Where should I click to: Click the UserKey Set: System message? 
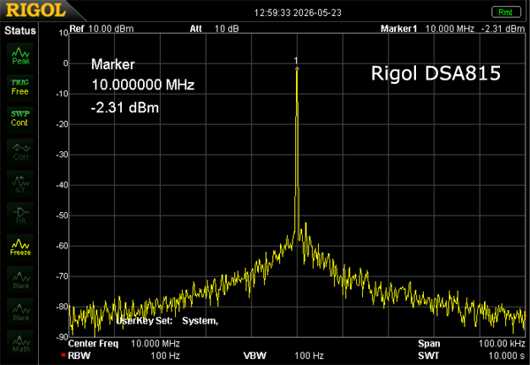[167, 321]
